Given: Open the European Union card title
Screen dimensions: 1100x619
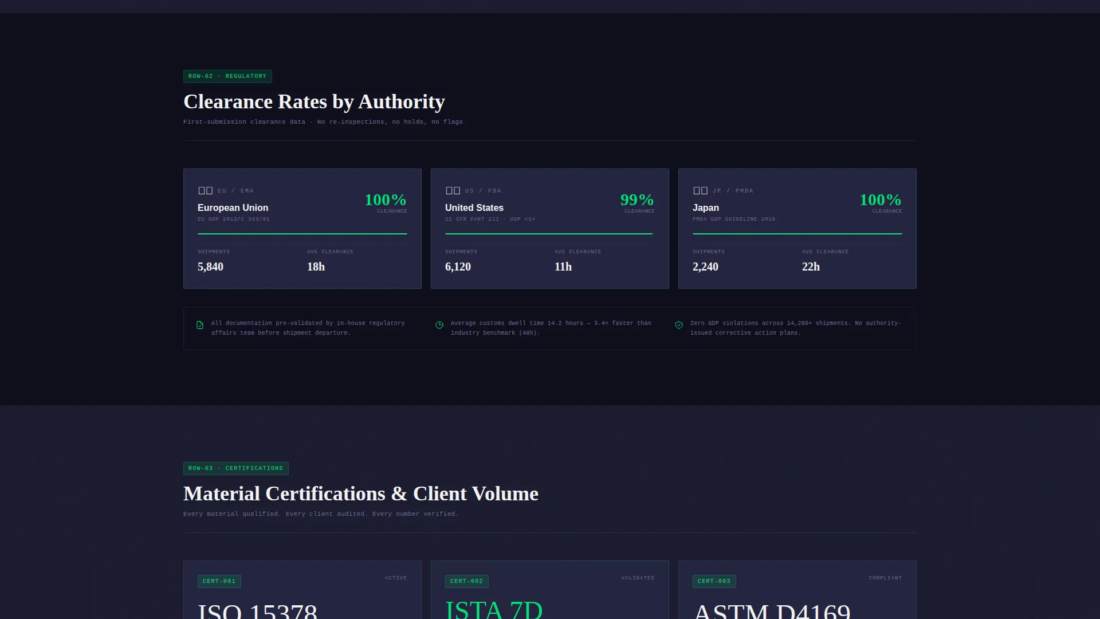Looking at the screenshot, I should pos(233,207).
